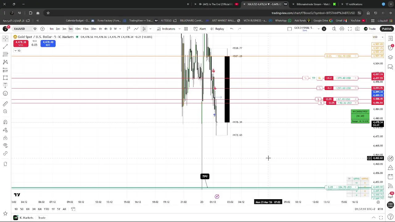Viewport: 395px width, 222px height.
Task: Open the quick search icon
Action: (x=334, y=29)
